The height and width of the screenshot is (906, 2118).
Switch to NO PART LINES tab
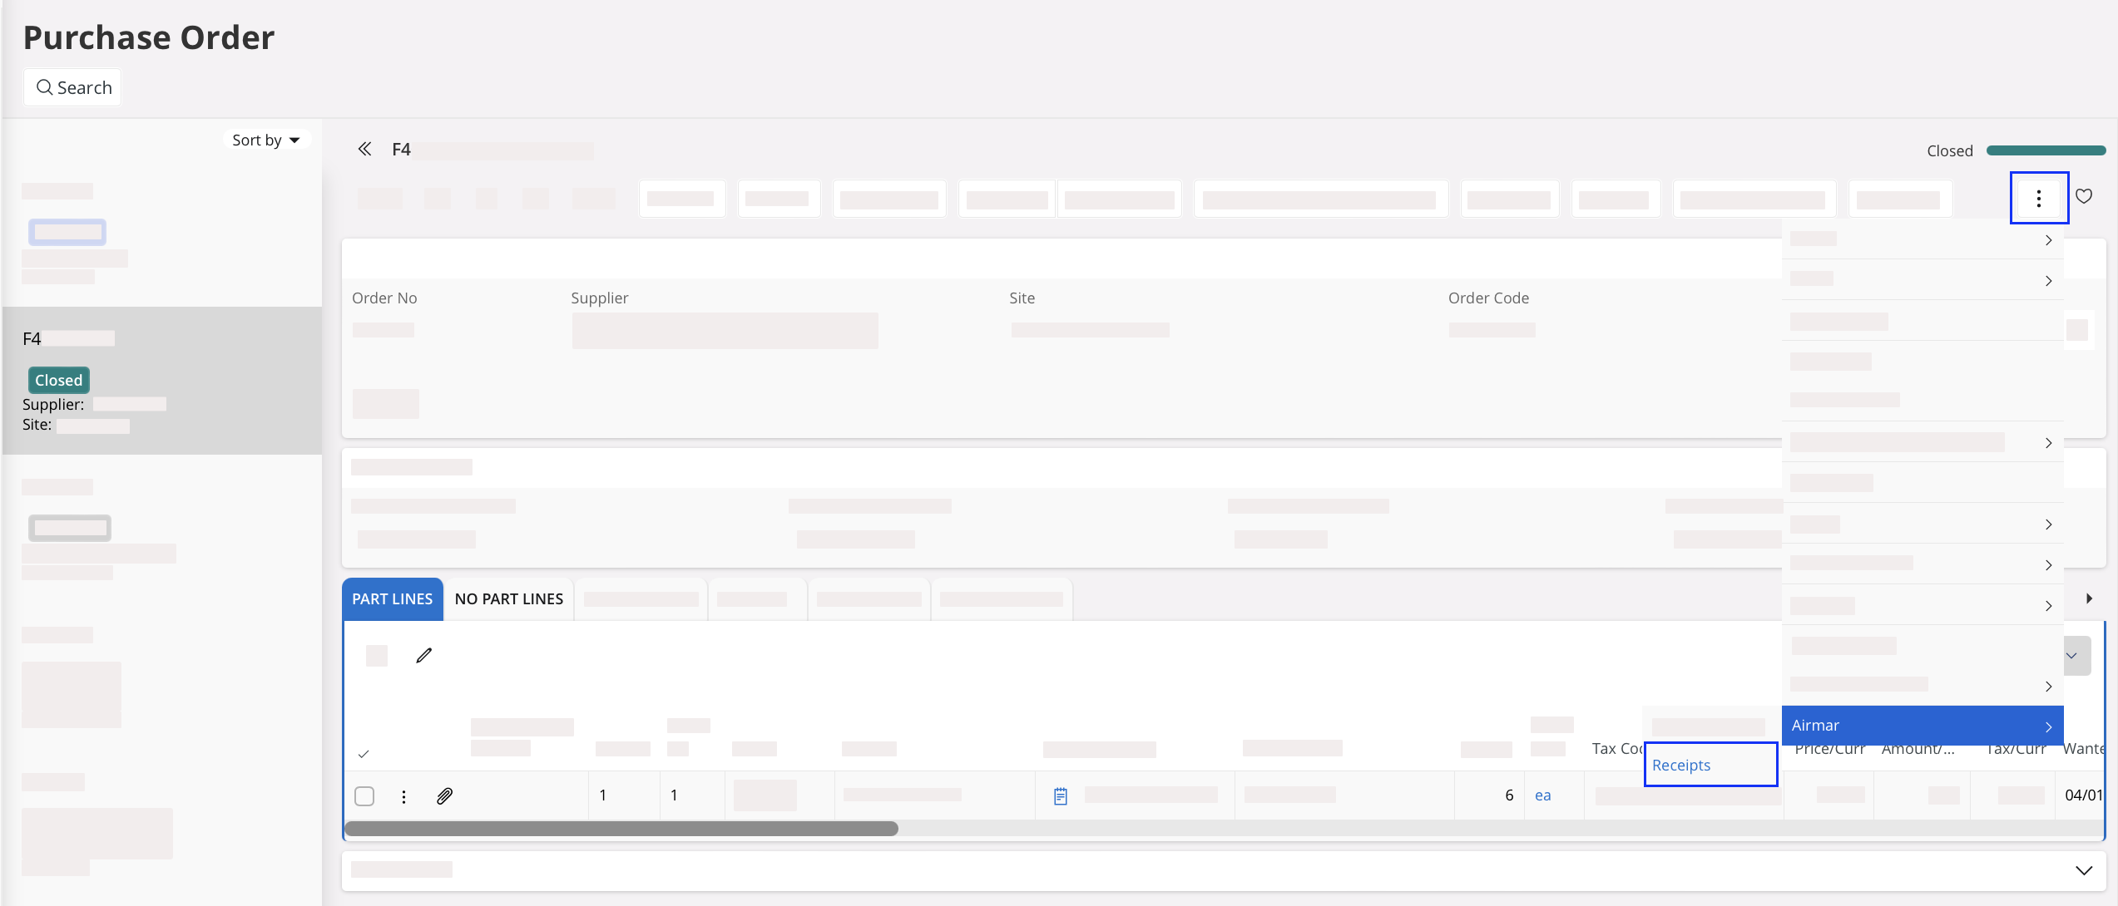(508, 599)
